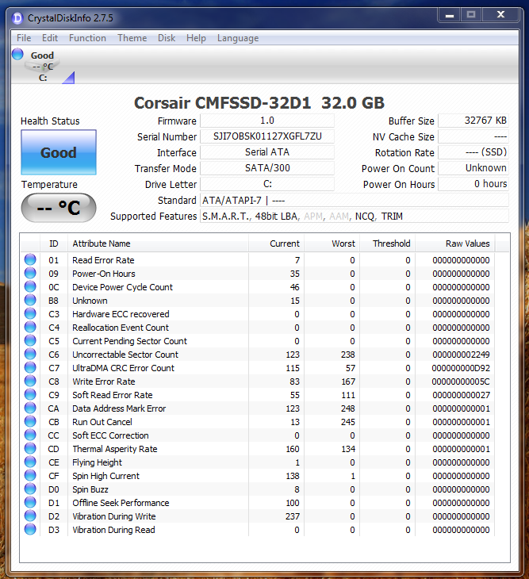Click Current value 237 for Vibration During Write
Screen dimensions: 529x579
(x=293, y=516)
